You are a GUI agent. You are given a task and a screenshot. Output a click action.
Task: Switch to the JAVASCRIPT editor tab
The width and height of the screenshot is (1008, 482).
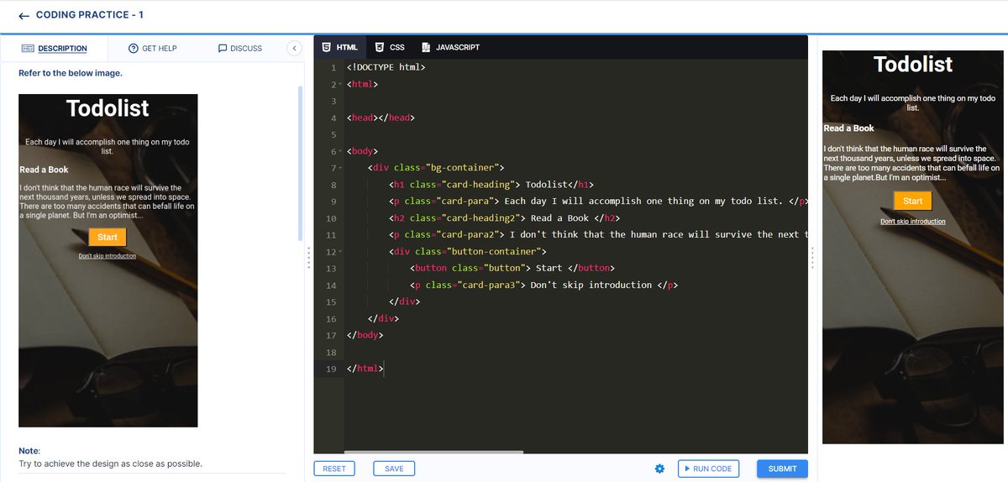pos(451,47)
